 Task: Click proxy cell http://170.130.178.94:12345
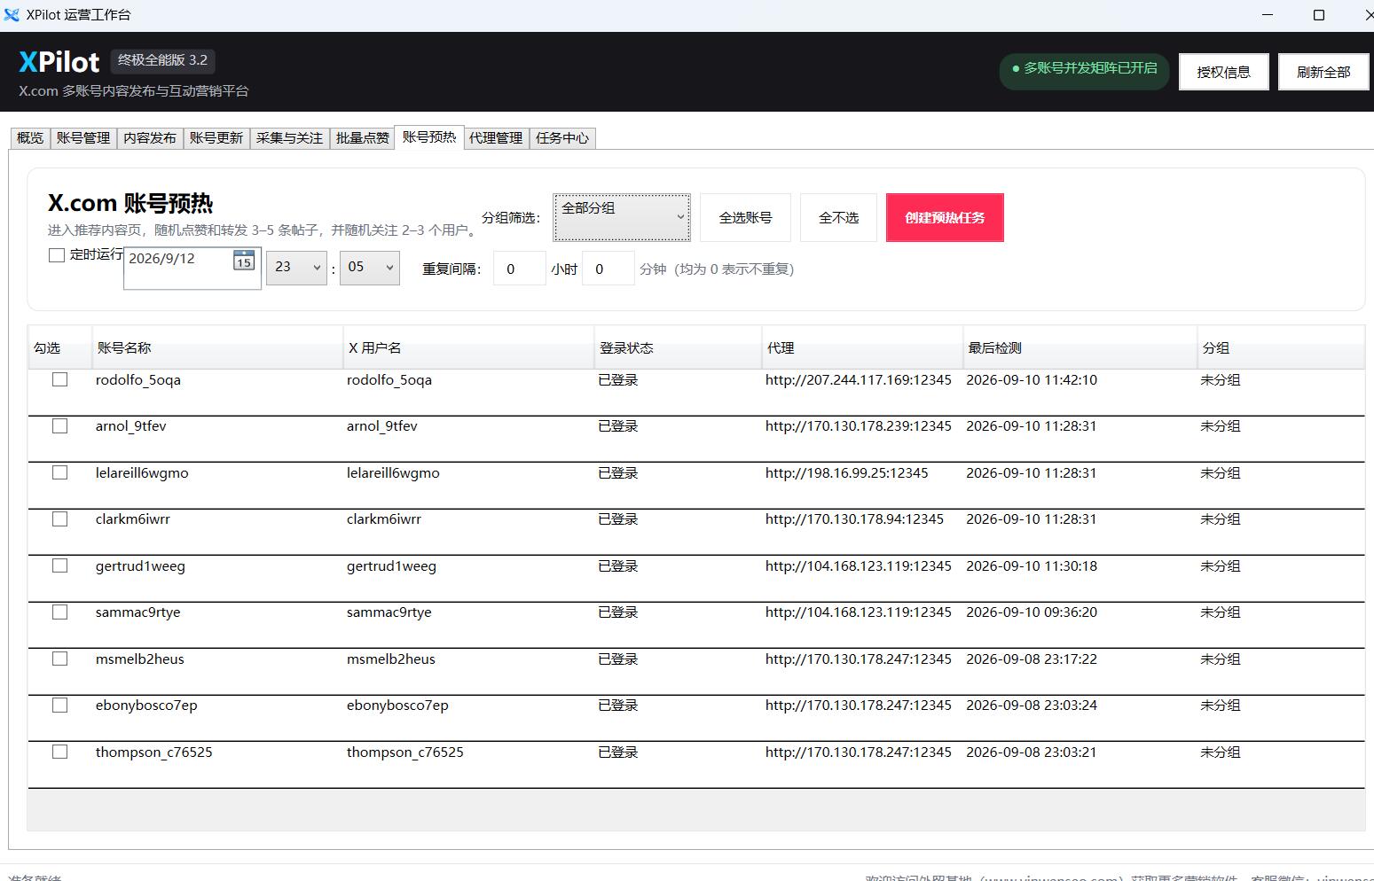click(854, 519)
